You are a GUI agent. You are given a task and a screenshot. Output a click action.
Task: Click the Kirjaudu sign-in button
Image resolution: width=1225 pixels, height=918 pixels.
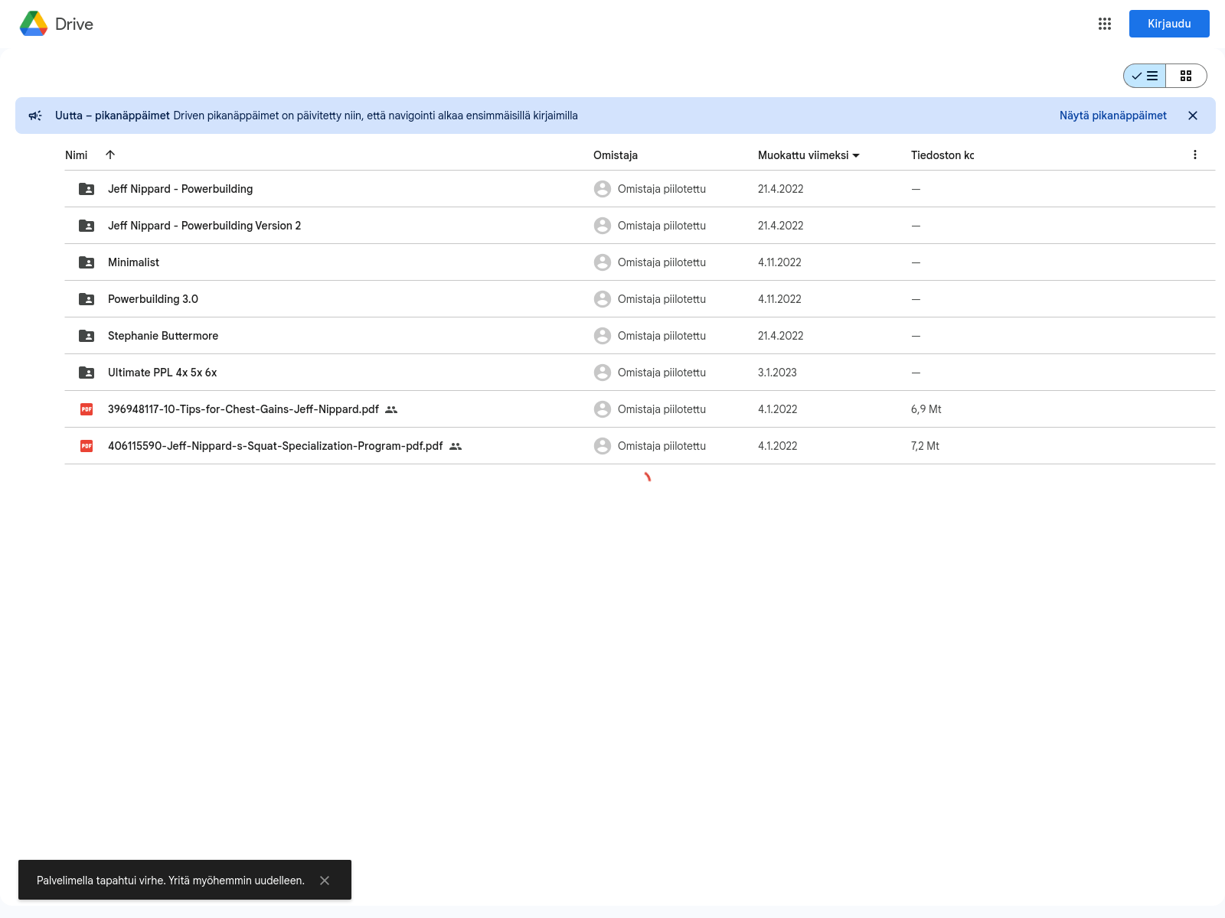click(x=1169, y=24)
